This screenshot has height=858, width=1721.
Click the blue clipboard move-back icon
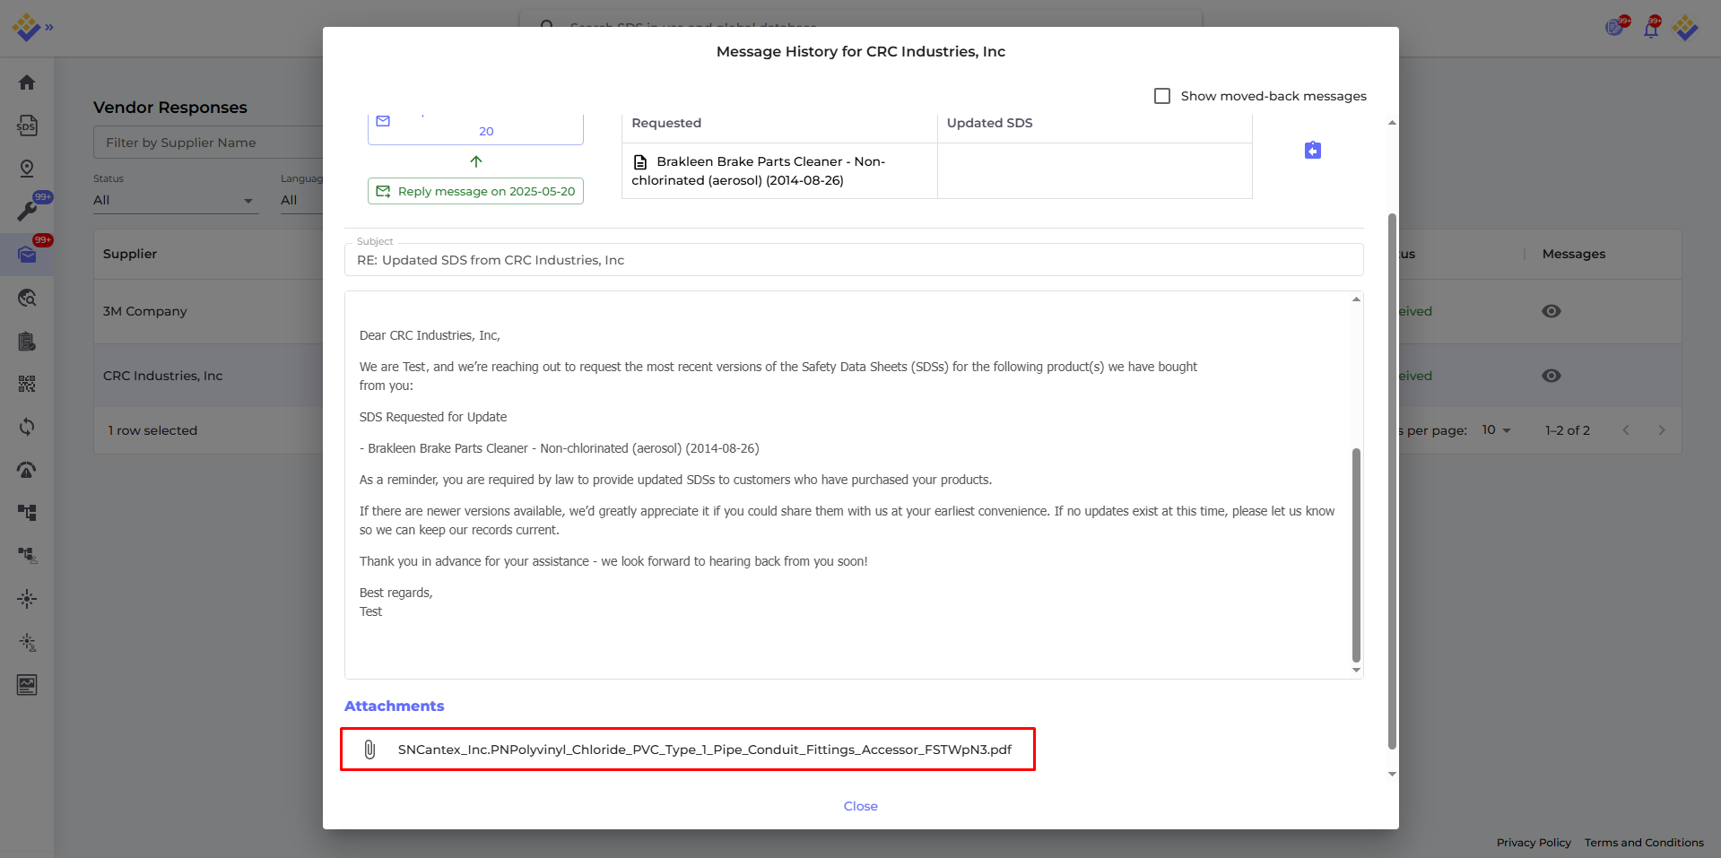(1313, 150)
